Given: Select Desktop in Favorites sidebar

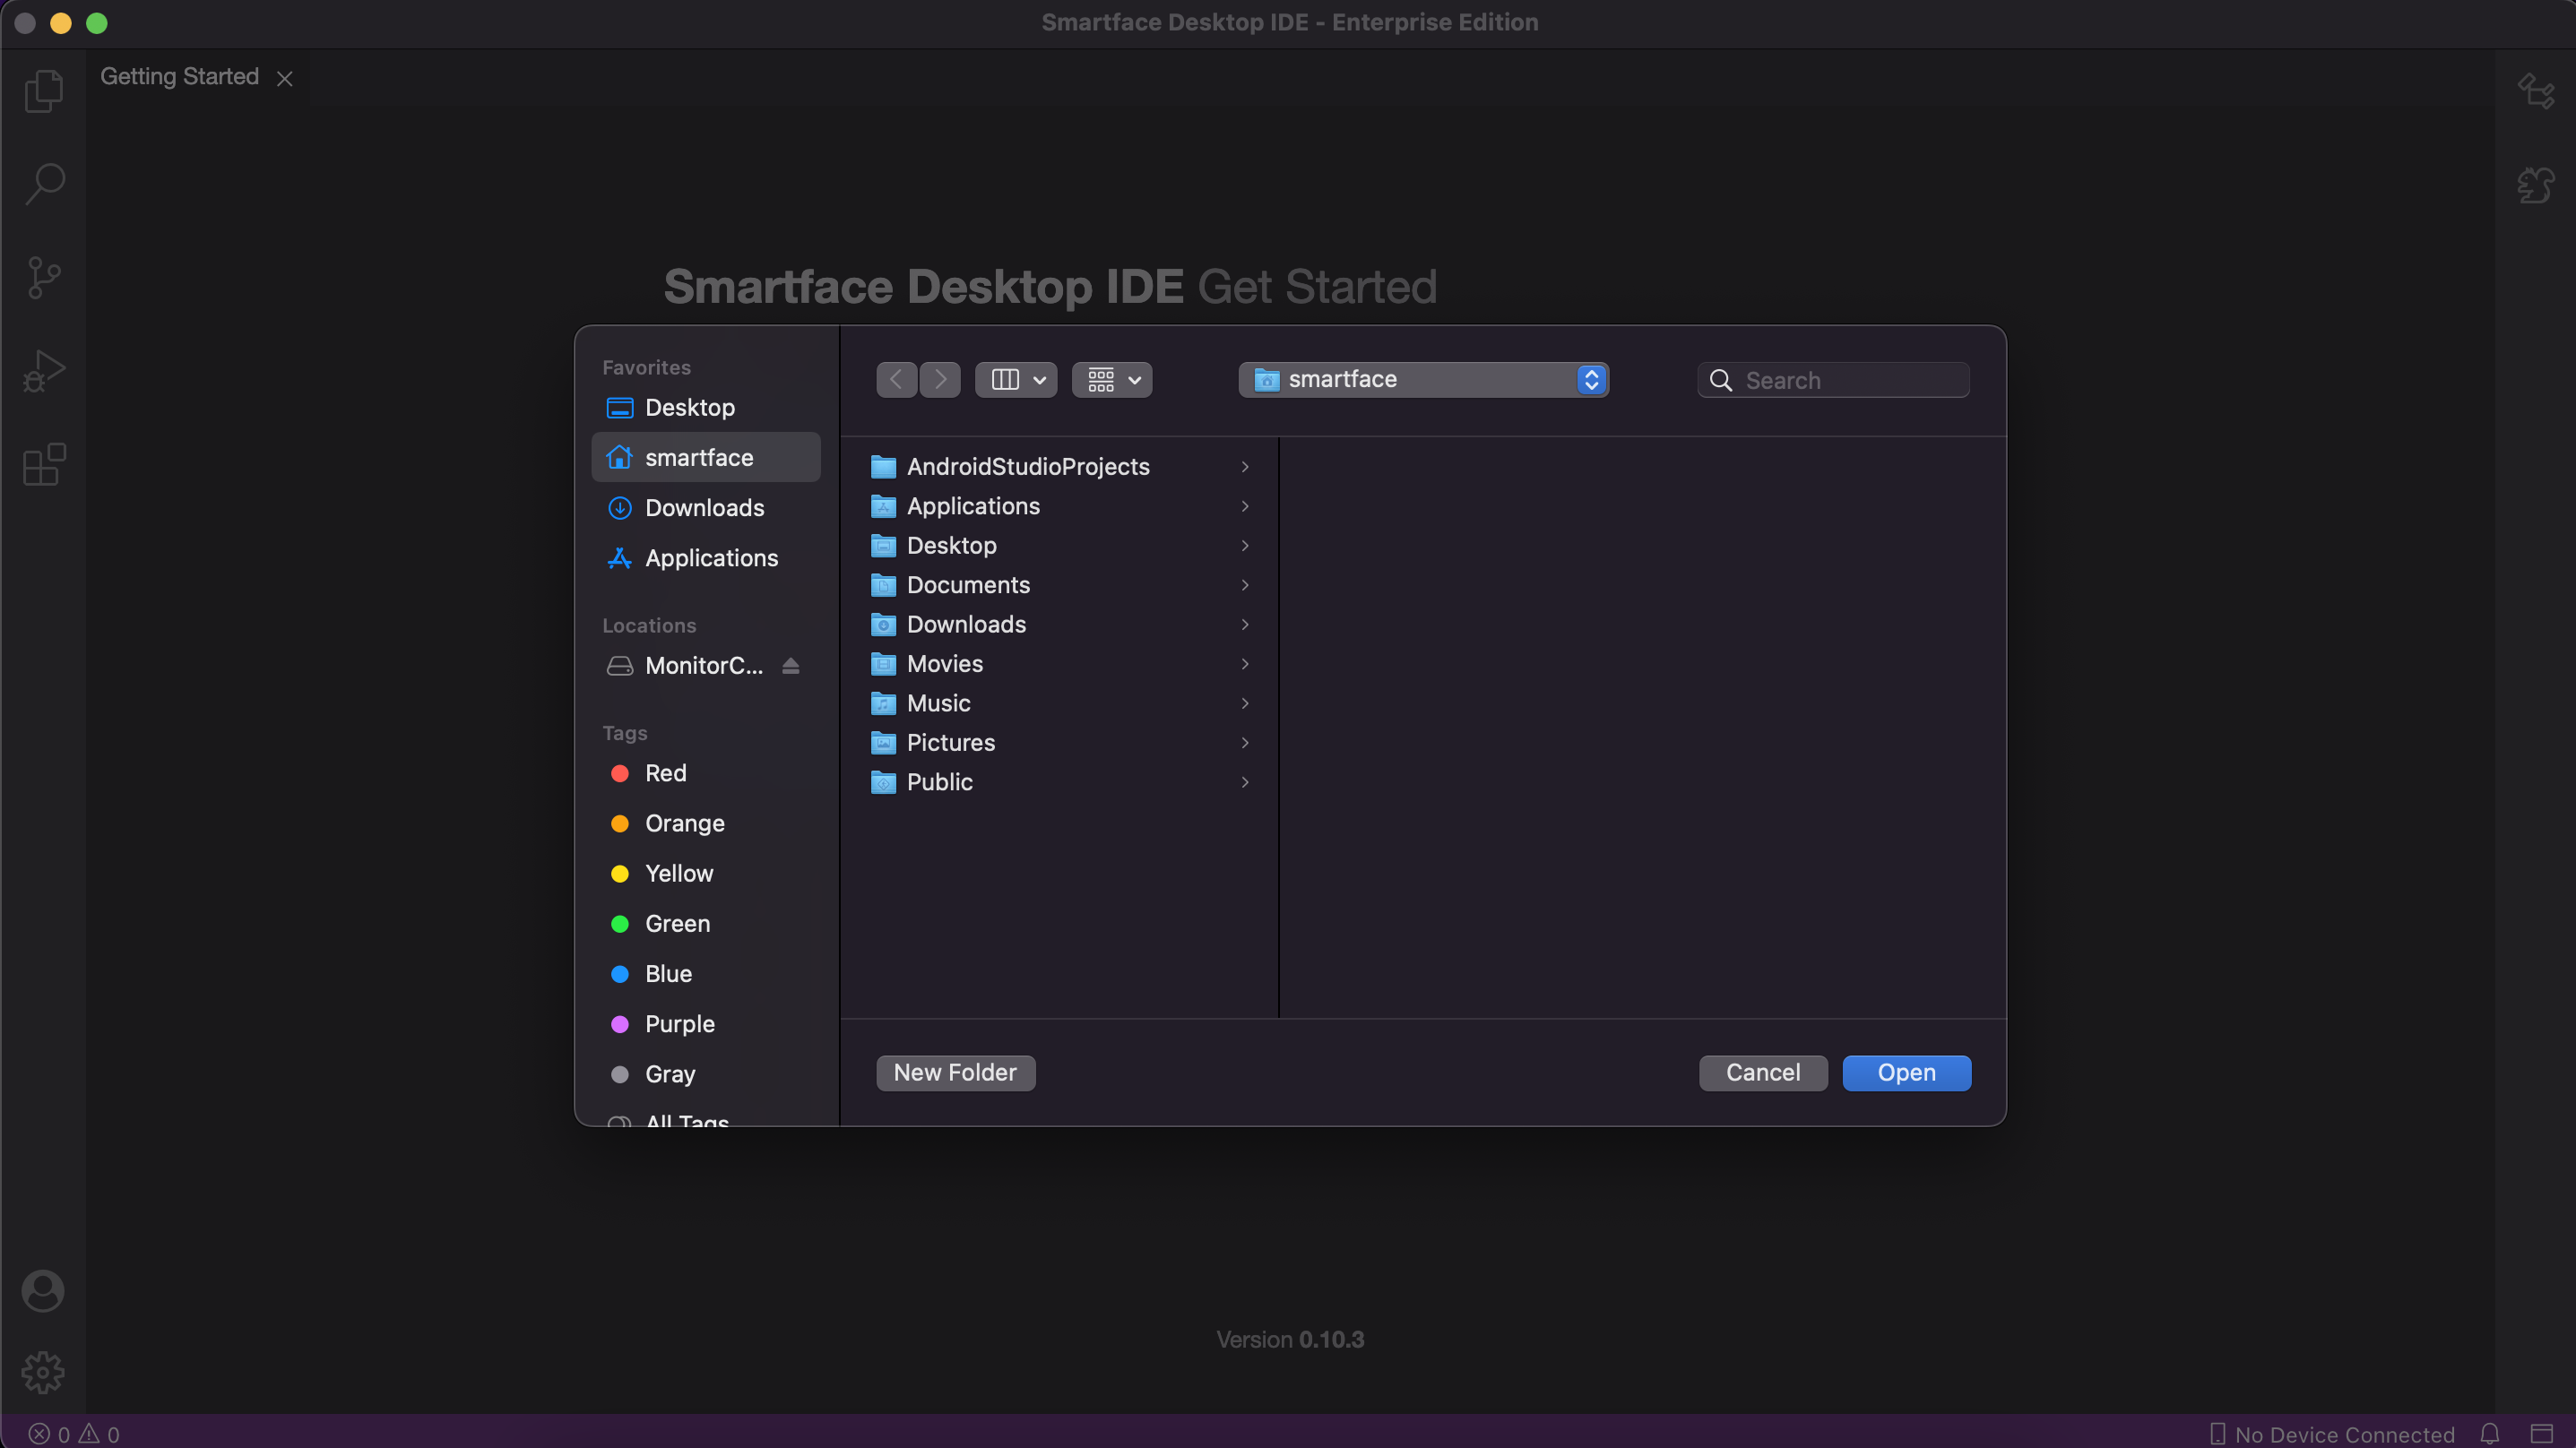Looking at the screenshot, I should coord(706,407).
